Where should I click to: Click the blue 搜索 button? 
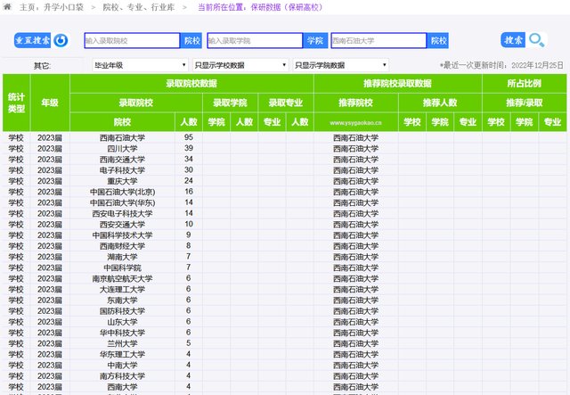coord(513,40)
